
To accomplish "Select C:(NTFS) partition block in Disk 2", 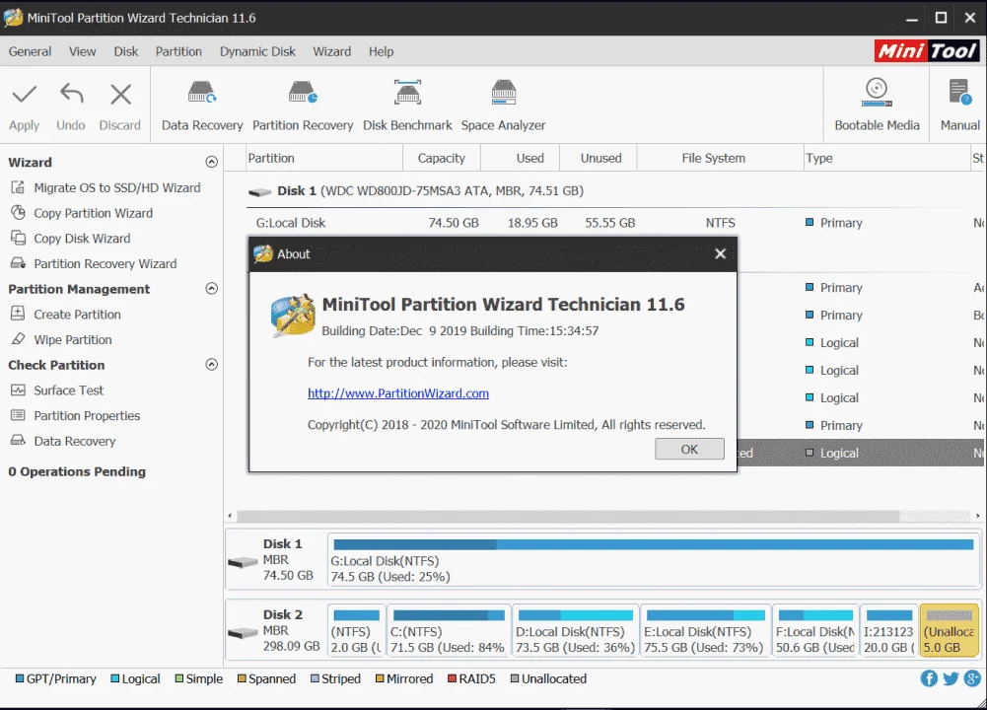I will tap(449, 631).
